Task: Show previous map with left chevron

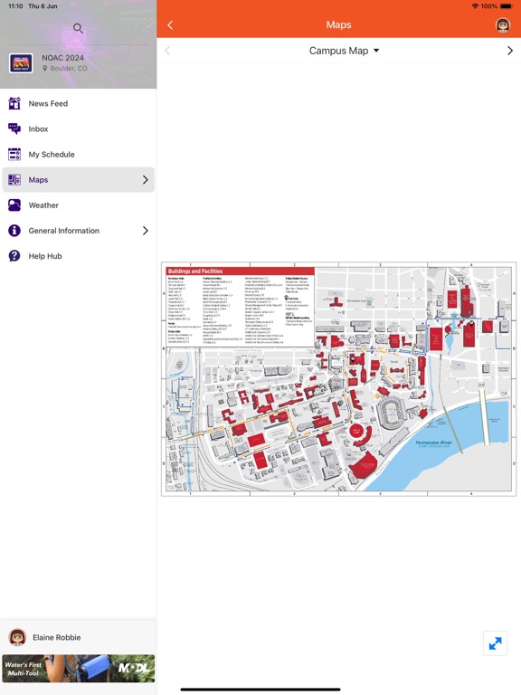Action: coord(167,51)
